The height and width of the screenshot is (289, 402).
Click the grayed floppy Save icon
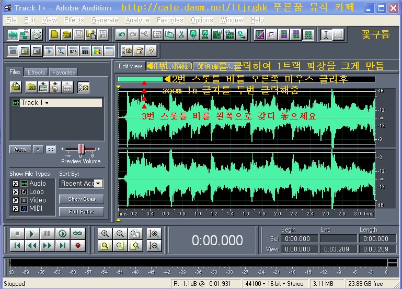point(79,34)
